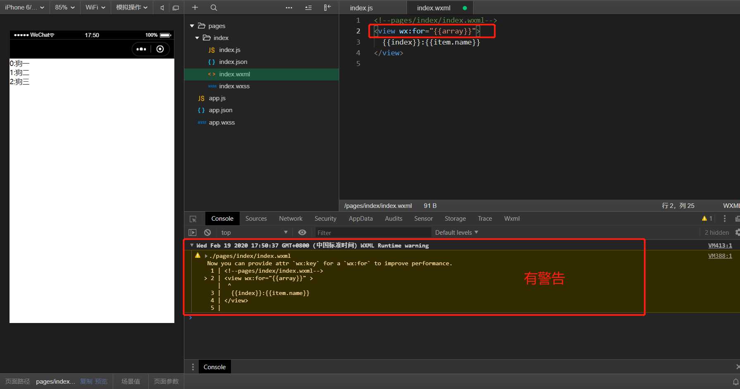This screenshot has width=740, height=389.
Task: Open devtools customize kebab menu
Action: click(x=724, y=219)
